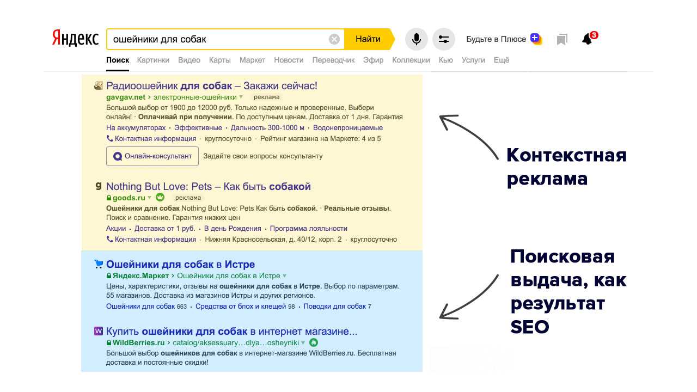Open the Кью tab
Screen dimensions: 697x392
(445, 60)
